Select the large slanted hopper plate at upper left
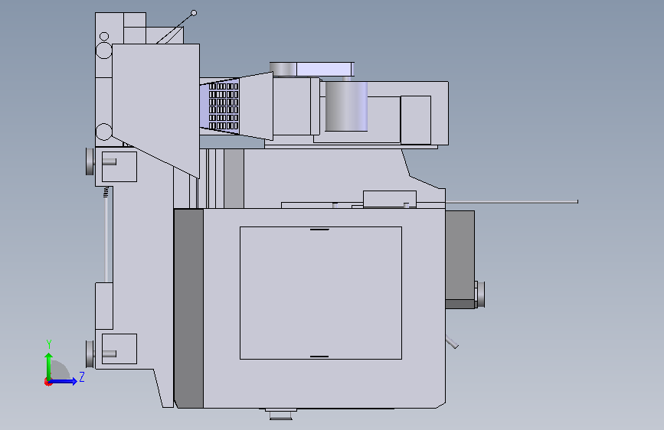 pyautogui.click(x=155, y=110)
